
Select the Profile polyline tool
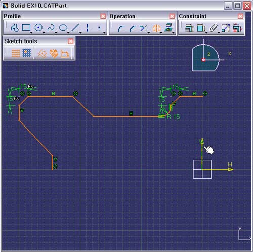pos(14,28)
